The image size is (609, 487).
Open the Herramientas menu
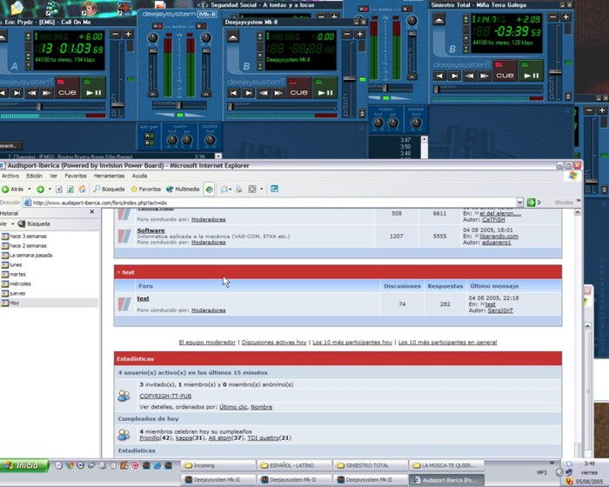pyautogui.click(x=109, y=176)
